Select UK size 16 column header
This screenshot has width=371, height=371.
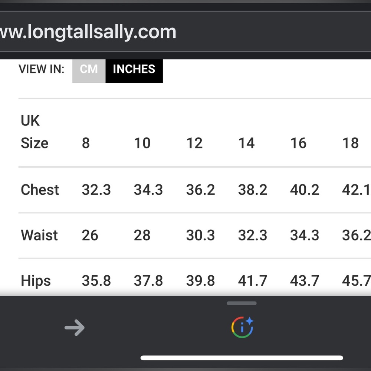(298, 143)
